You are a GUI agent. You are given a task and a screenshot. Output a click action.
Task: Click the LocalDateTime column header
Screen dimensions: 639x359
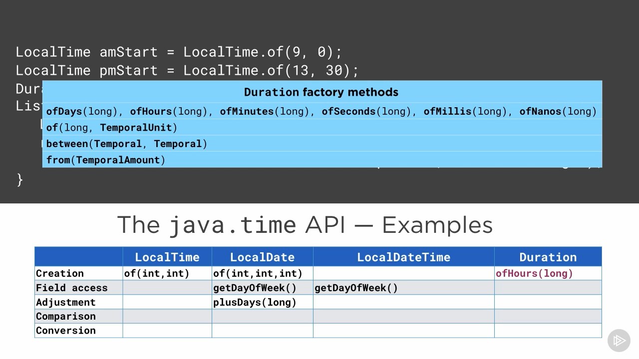pos(403,257)
